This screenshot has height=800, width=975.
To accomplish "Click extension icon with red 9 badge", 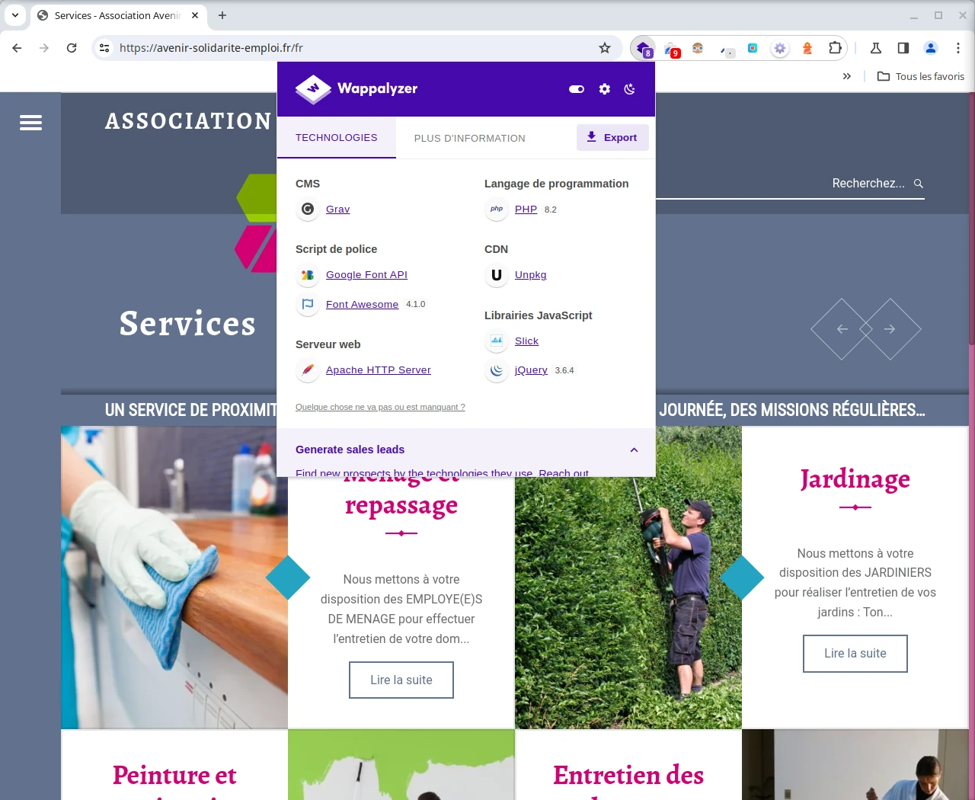I will pyautogui.click(x=671, y=50).
